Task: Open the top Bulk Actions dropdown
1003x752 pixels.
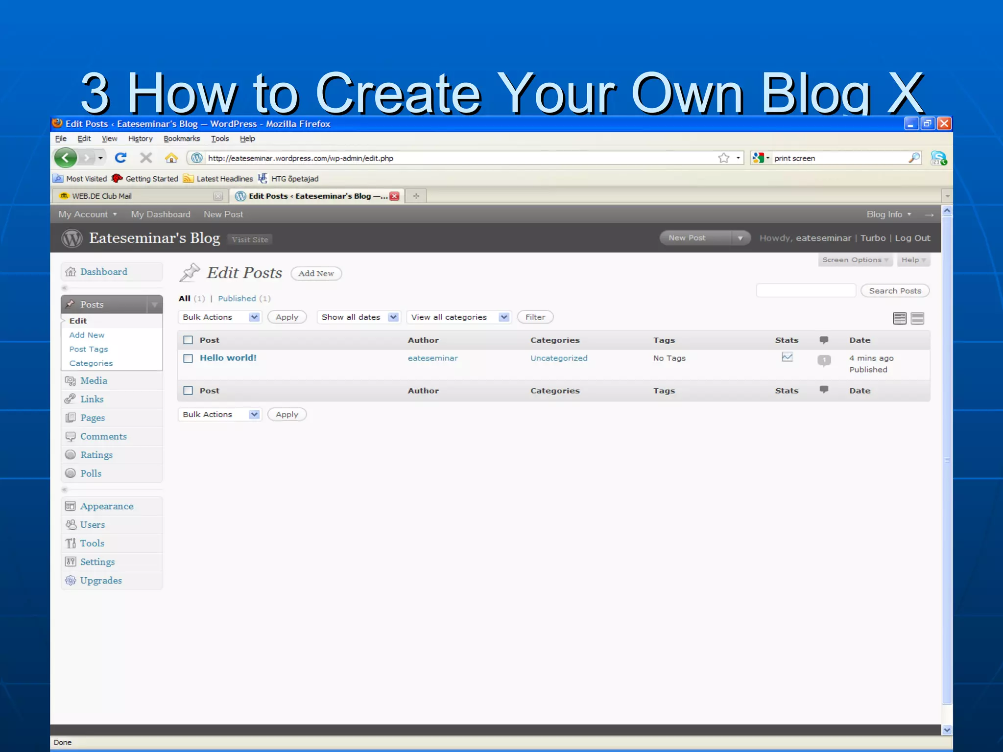Action: tap(220, 317)
